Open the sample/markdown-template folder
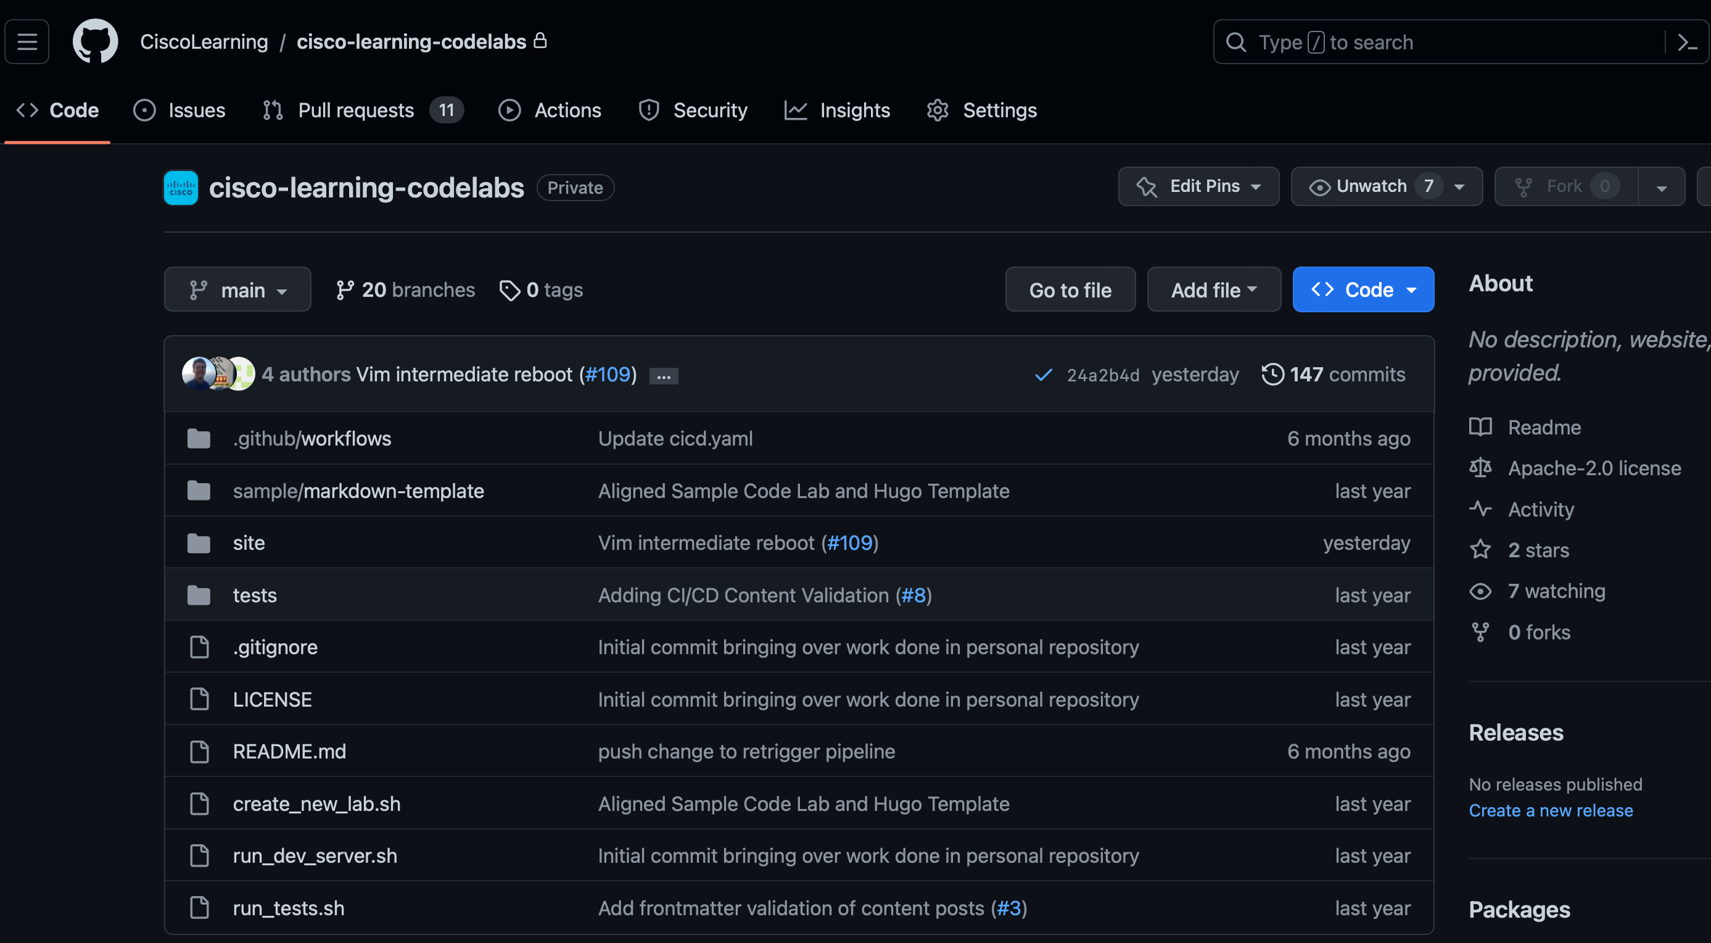1711x943 pixels. coord(359,491)
